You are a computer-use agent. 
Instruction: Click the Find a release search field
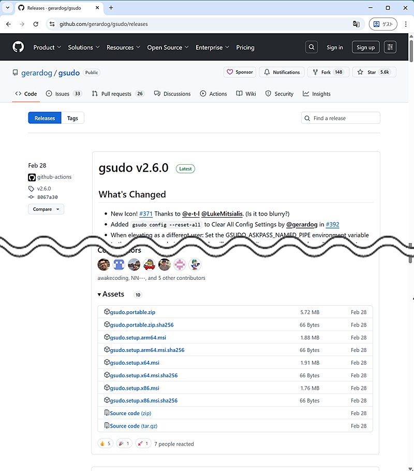tap(344, 118)
